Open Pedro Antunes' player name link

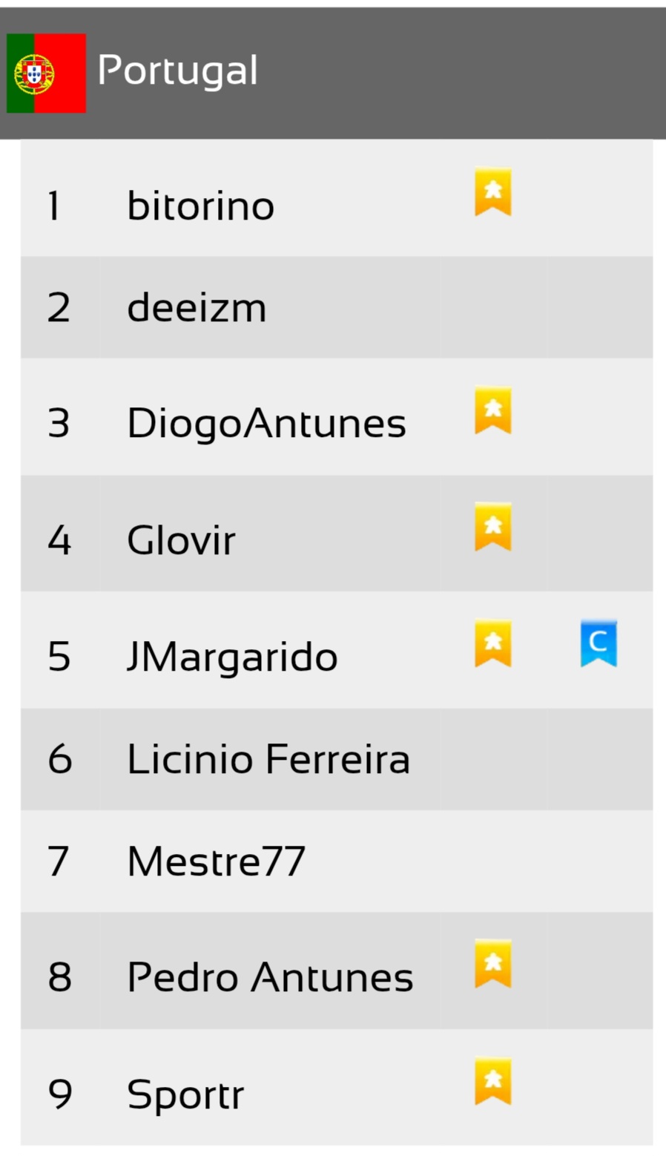(x=270, y=977)
